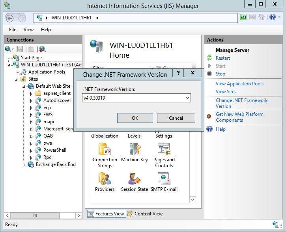Click the Help question mark icon in Actions
The width and height of the screenshot is (286, 232).
tap(209, 129)
